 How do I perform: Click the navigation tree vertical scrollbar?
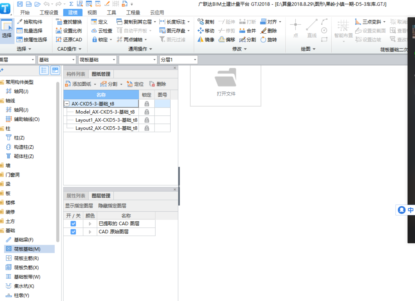pyautogui.click(x=58, y=162)
